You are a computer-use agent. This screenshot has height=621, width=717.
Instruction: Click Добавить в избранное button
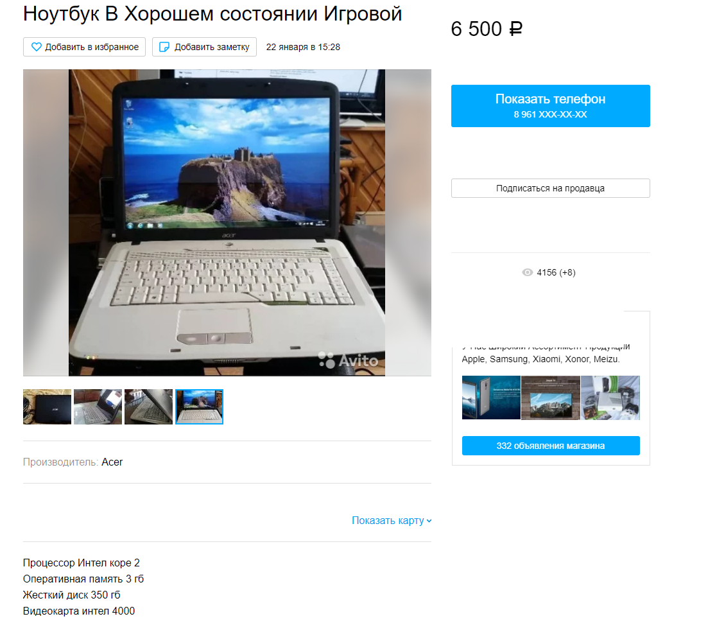84,47
